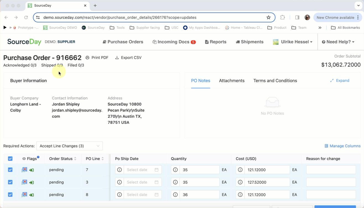Open the Ulrike Hessel user menu
364x208 pixels.
293,42
